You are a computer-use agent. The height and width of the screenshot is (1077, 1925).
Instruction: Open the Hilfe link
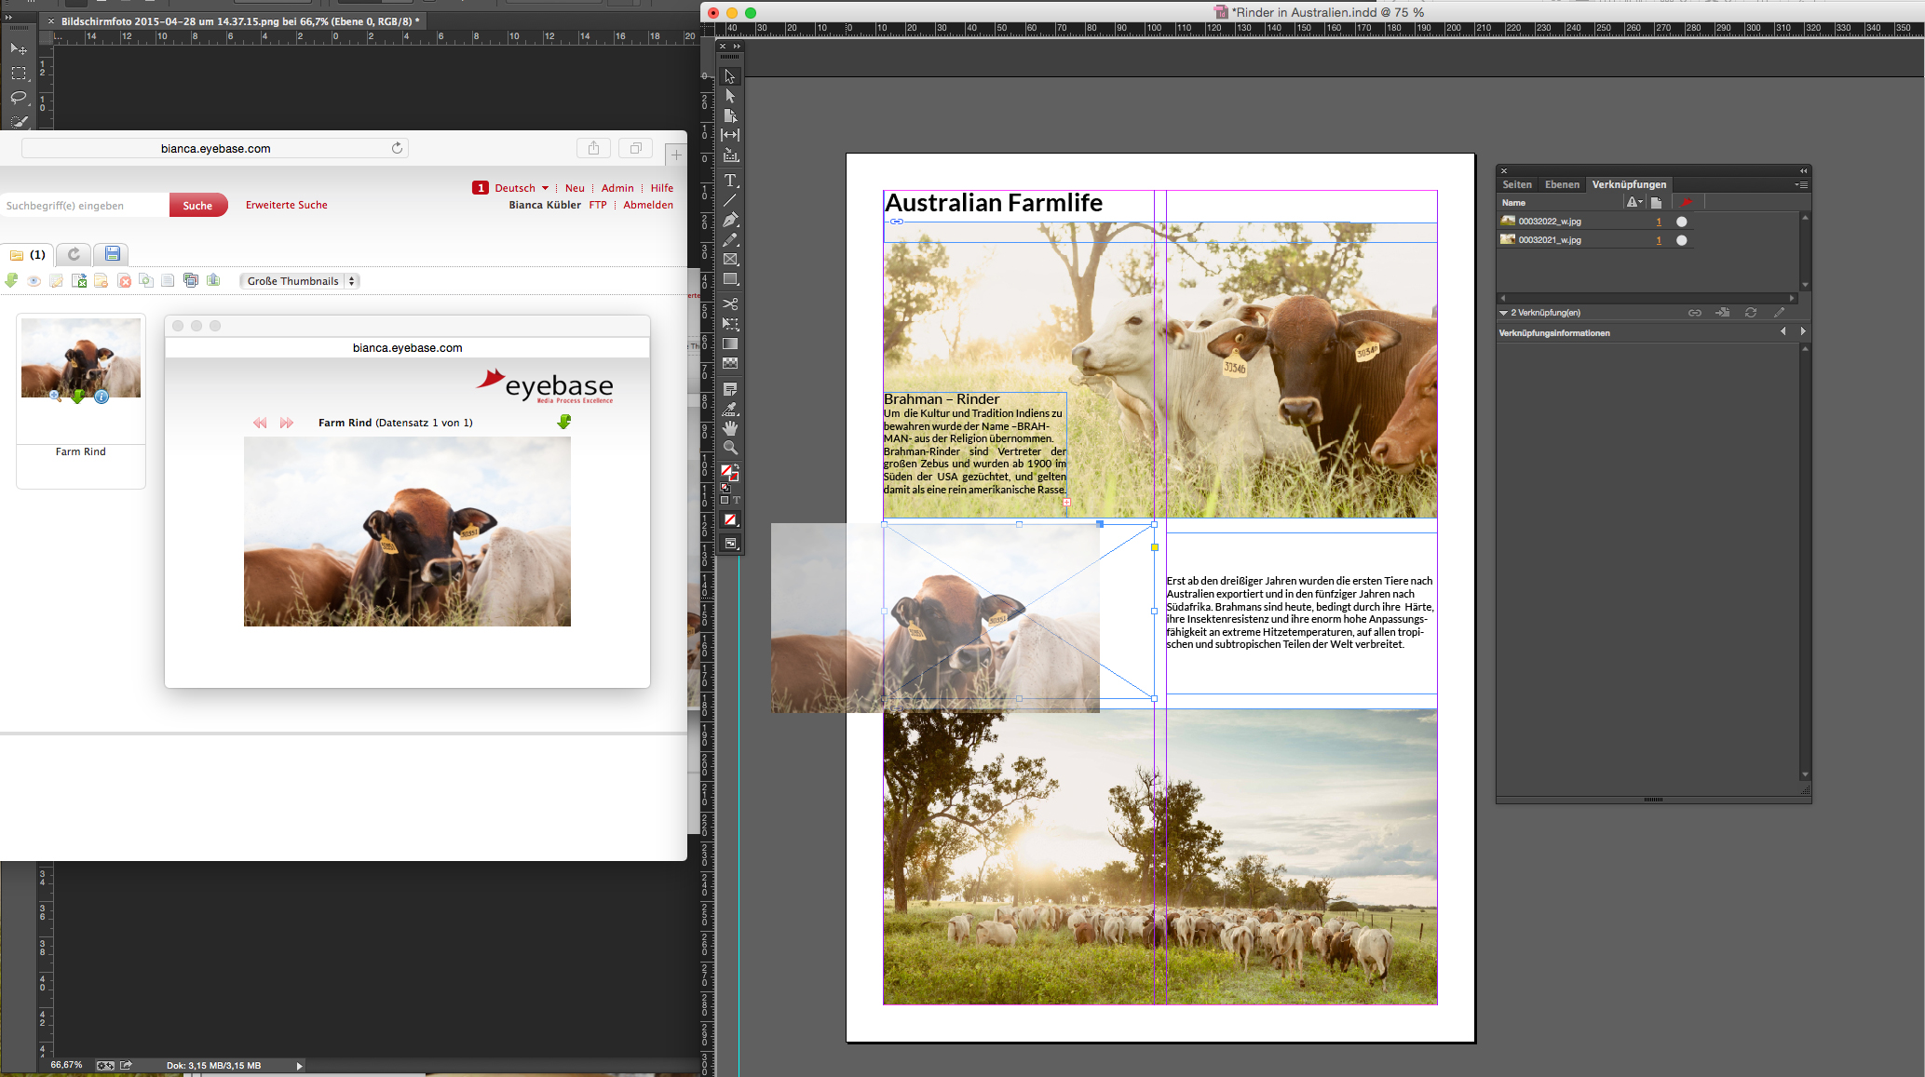pyautogui.click(x=662, y=188)
